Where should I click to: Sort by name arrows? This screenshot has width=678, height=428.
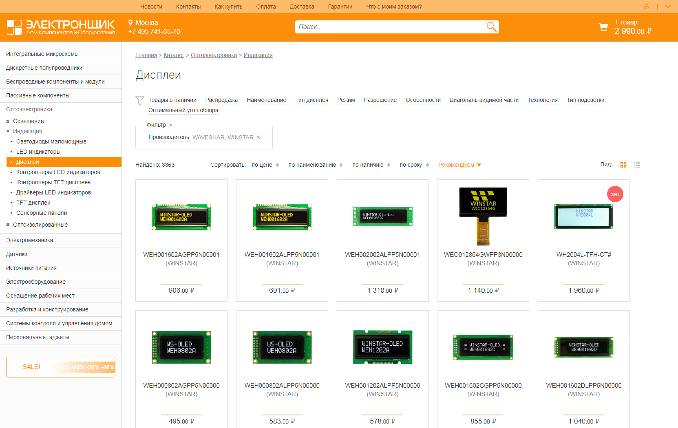click(x=341, y=165)
